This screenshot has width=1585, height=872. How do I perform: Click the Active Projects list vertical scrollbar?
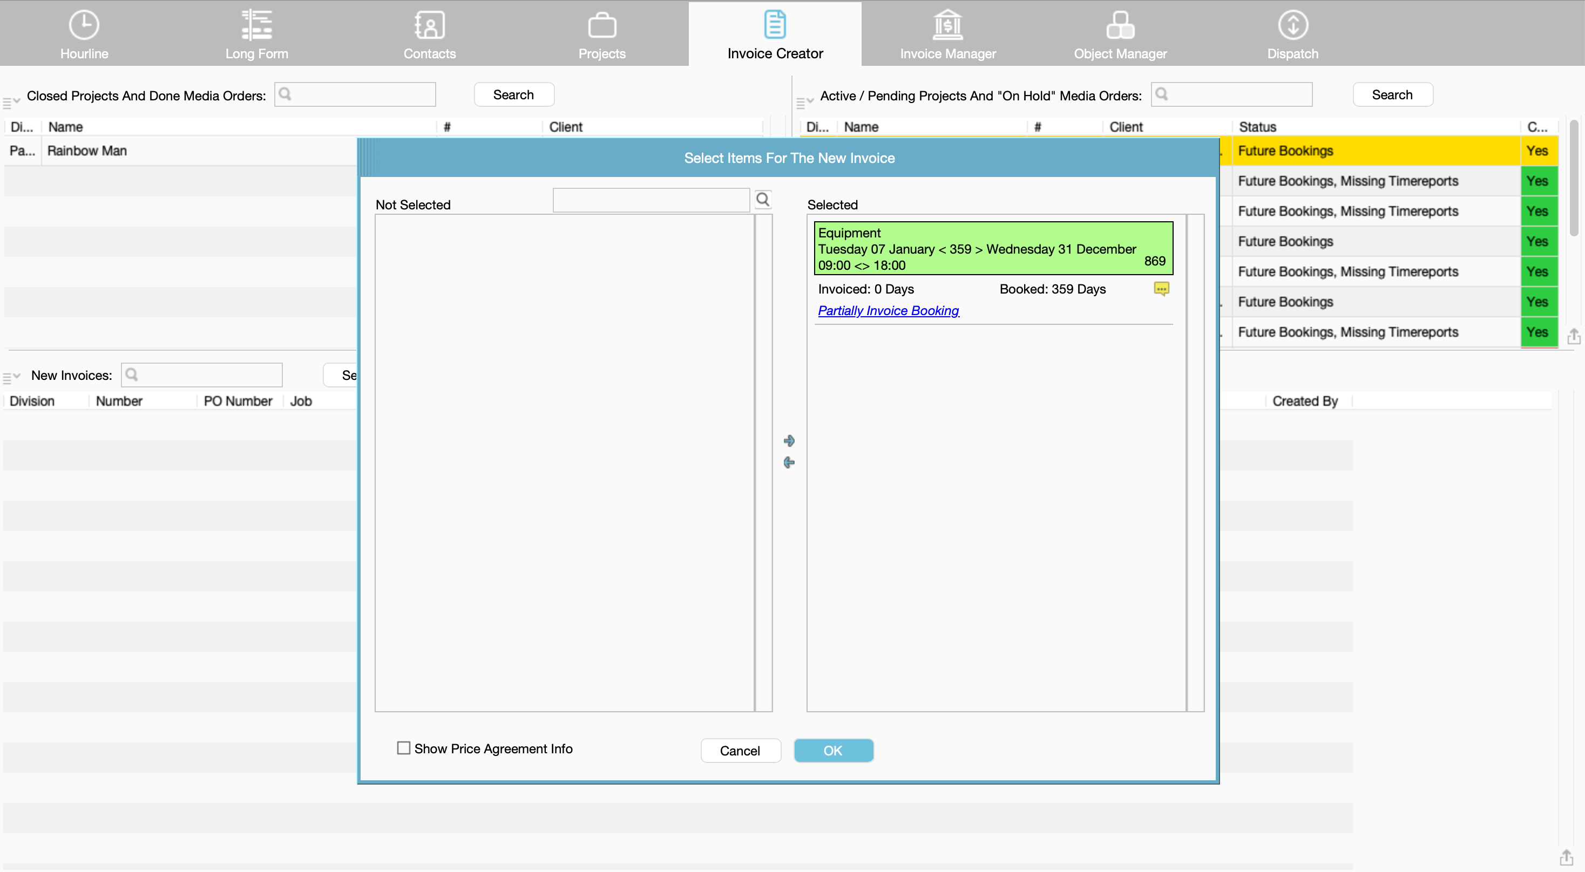[1573, 178]
